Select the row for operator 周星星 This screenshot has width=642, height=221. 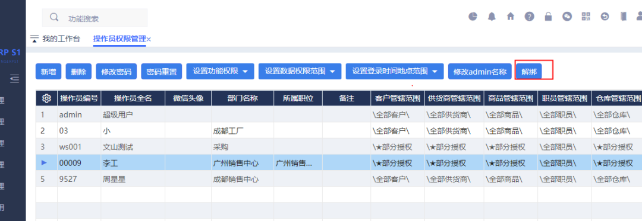(x=339, y=178)
